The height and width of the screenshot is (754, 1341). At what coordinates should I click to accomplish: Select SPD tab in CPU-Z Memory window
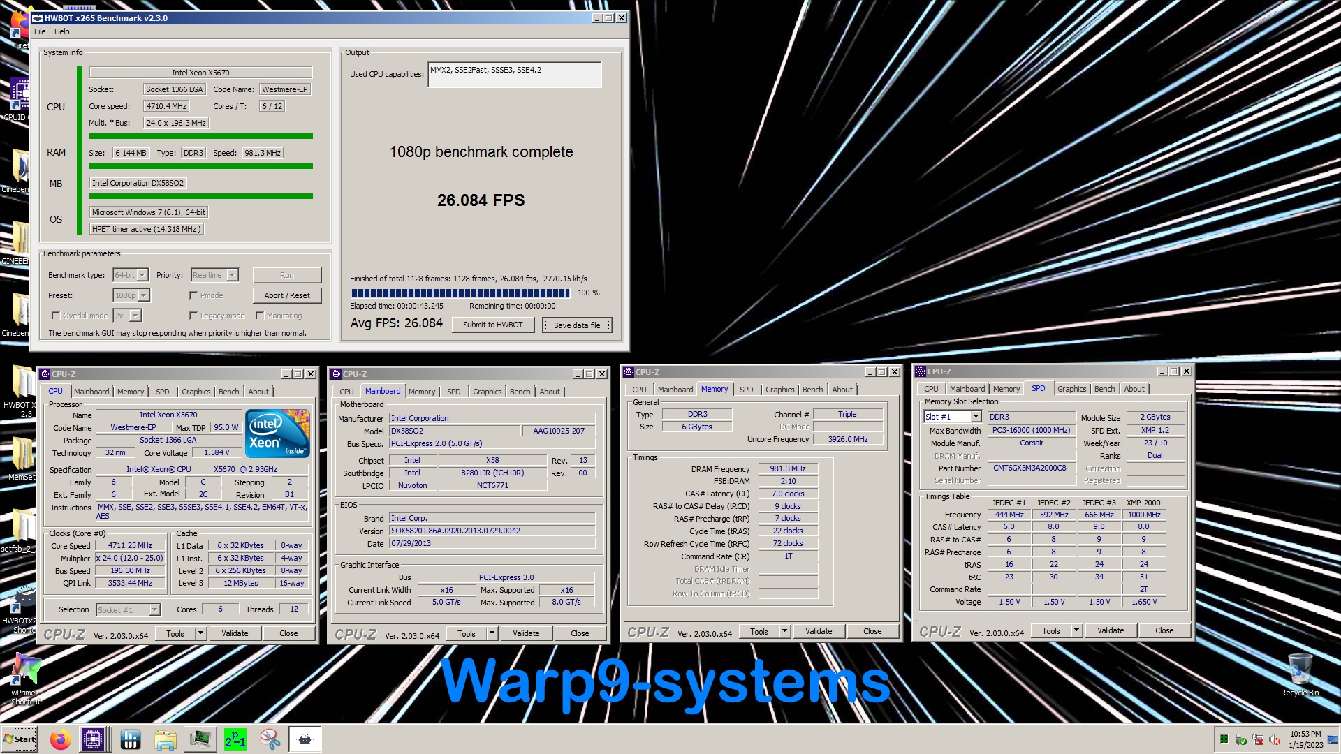pyautogui.click(x=746, y=390)
